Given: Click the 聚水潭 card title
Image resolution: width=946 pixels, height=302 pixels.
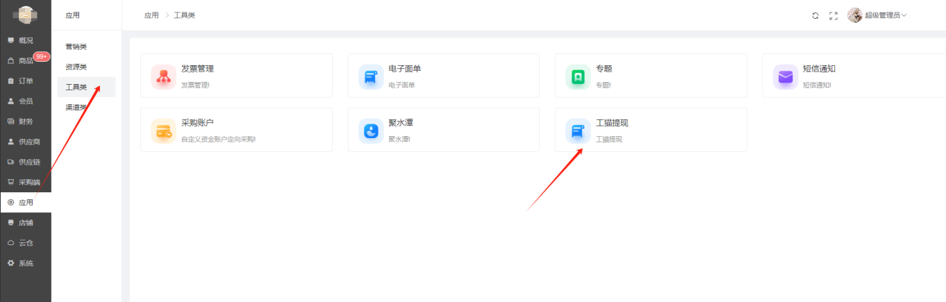Looking at the screenshot, I should (401, 123).
